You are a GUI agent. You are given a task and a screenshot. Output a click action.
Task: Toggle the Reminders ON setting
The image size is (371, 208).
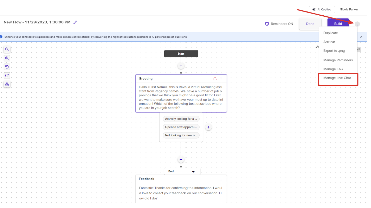(x=279, y=24)
